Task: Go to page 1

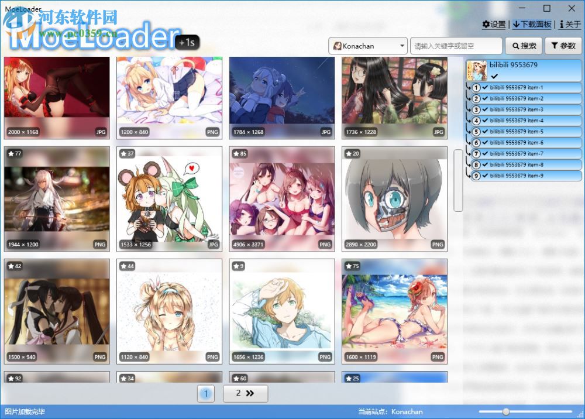Action: (x=206, y=393)
